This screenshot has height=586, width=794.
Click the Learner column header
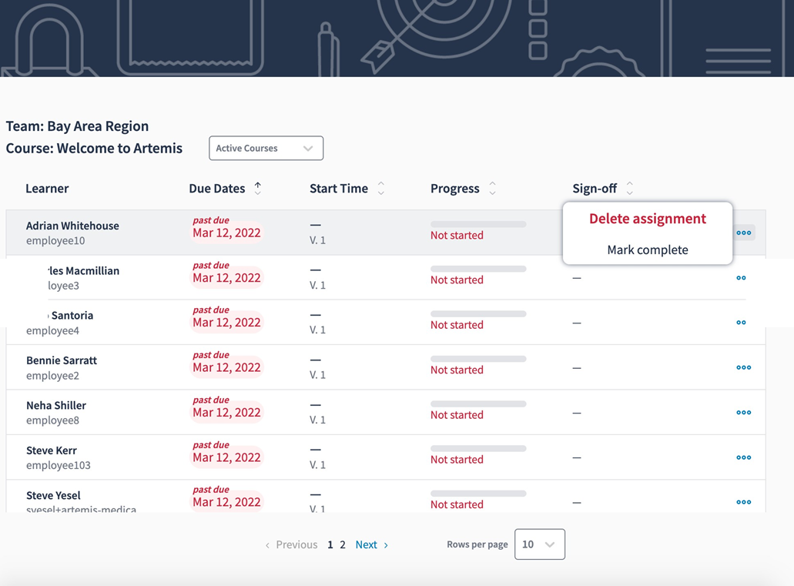[x=47, y=189]
